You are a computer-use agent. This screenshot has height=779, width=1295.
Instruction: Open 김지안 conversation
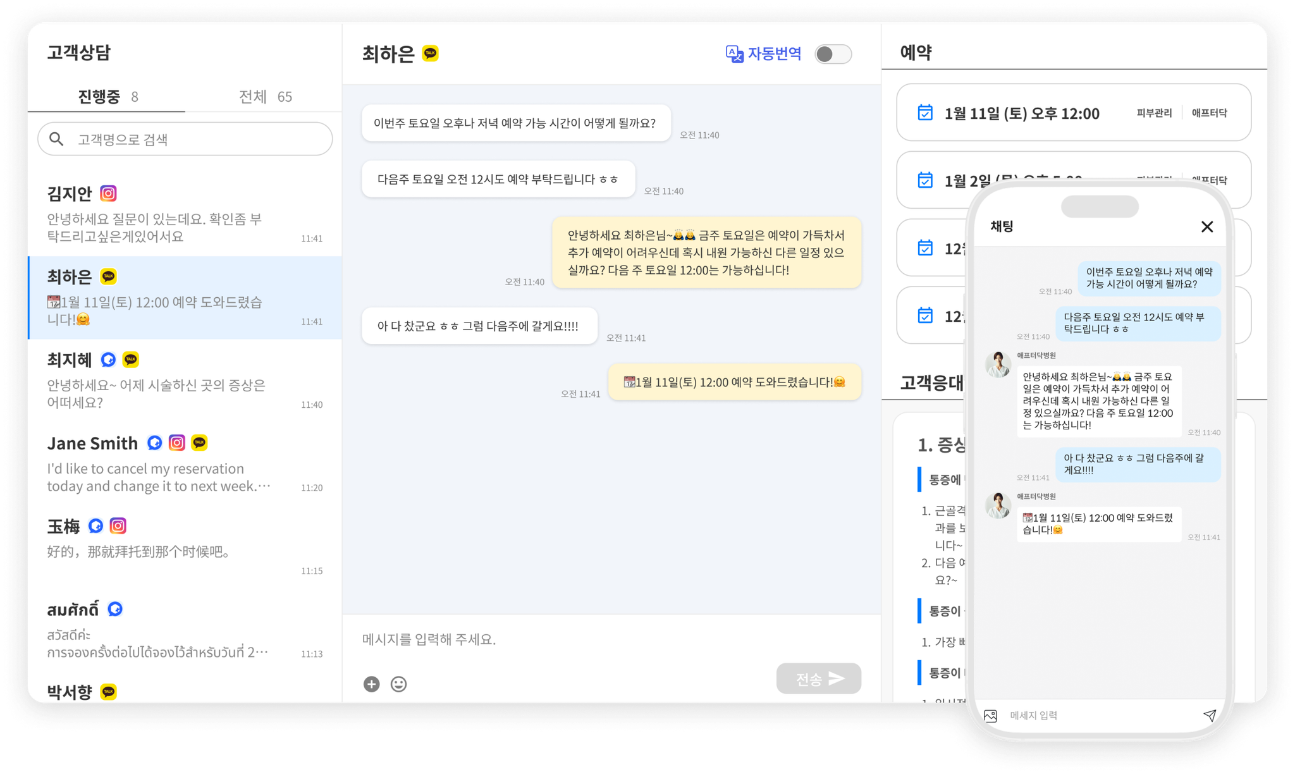185,214
